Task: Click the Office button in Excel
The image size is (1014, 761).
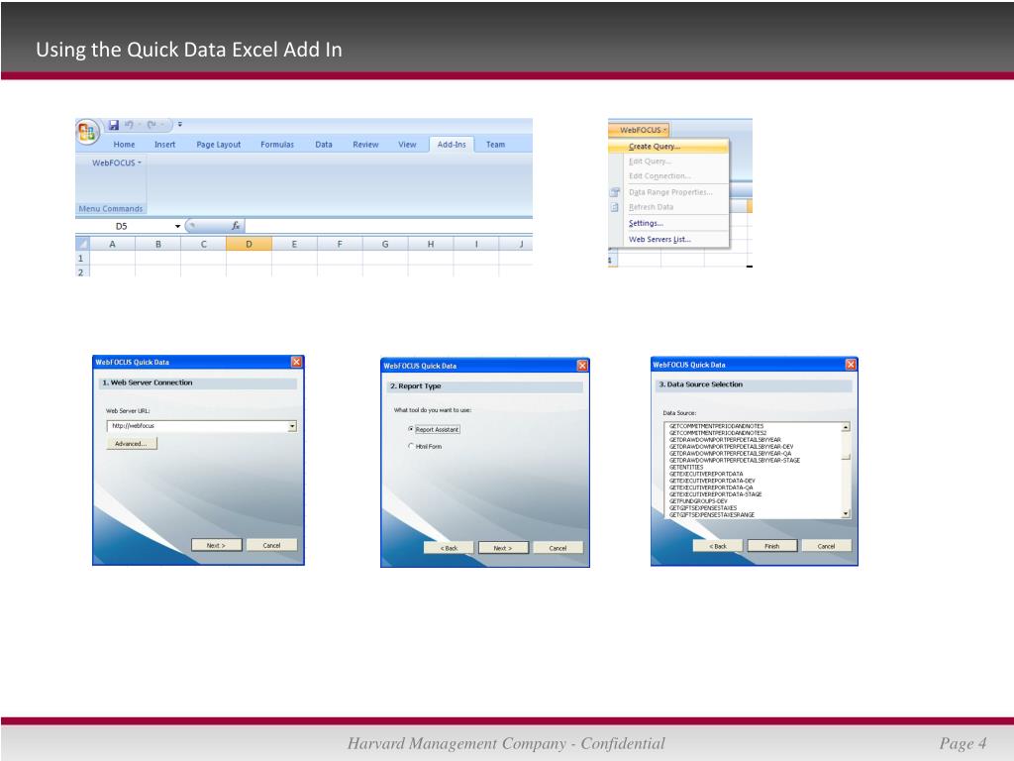Action: click(x=87, y=132)
